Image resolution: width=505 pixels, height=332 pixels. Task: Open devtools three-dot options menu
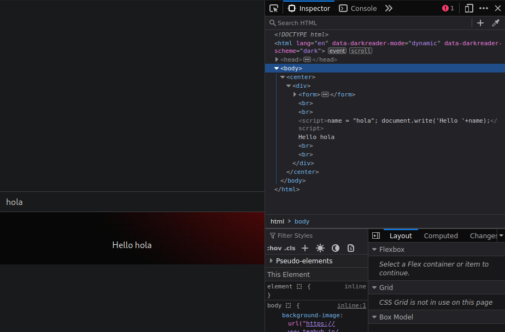coord(484,8)
